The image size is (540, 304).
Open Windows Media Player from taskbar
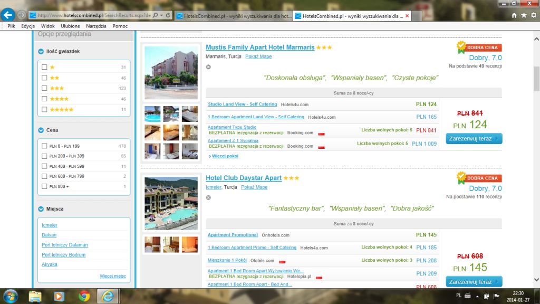(59, 296)
